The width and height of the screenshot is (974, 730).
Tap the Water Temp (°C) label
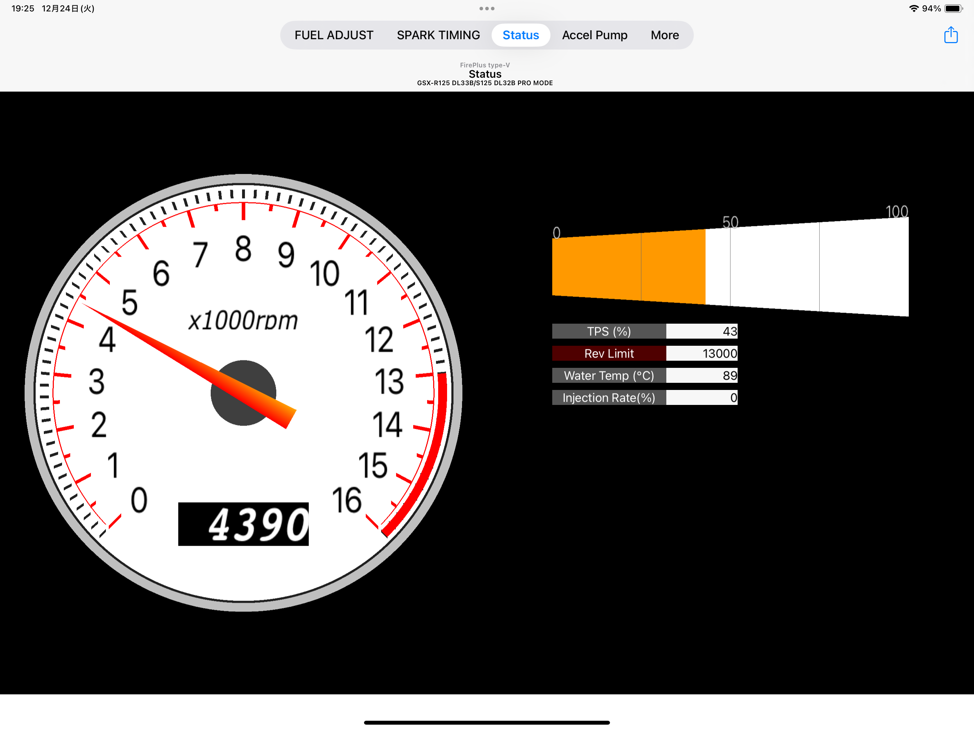click(x=609, y=375)
